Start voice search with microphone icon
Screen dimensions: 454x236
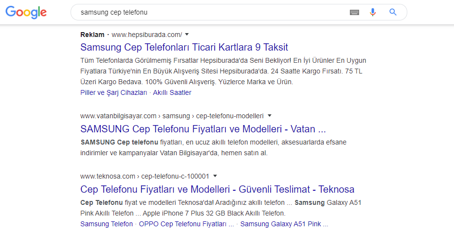[x=373, y=12]
